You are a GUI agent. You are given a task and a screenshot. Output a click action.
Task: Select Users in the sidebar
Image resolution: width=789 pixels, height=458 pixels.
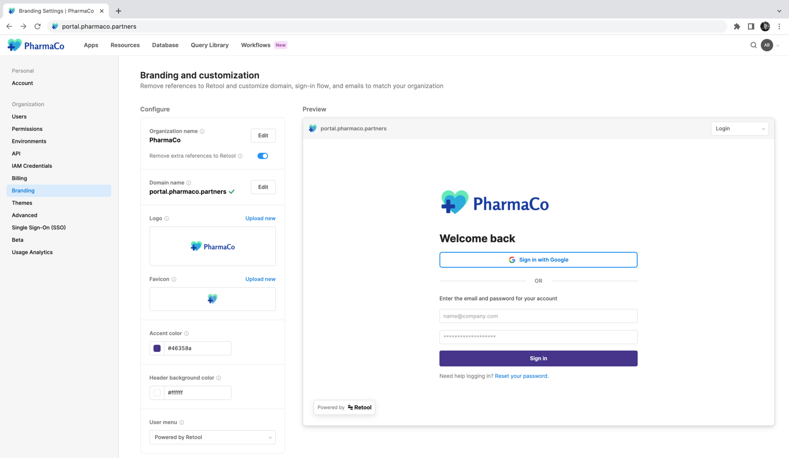(19, 117)
